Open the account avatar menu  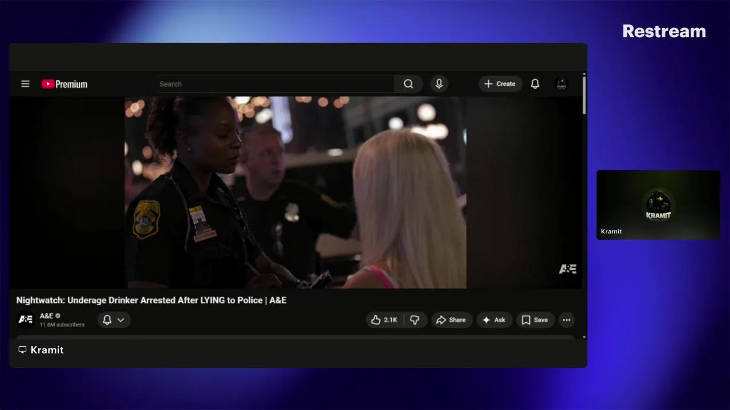(562, 84)
